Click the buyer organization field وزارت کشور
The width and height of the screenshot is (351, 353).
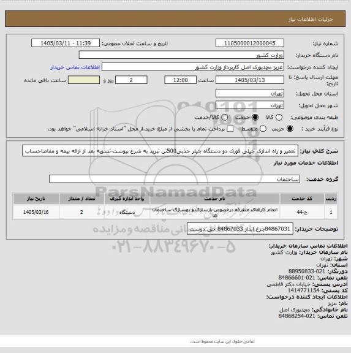[181, 55]
